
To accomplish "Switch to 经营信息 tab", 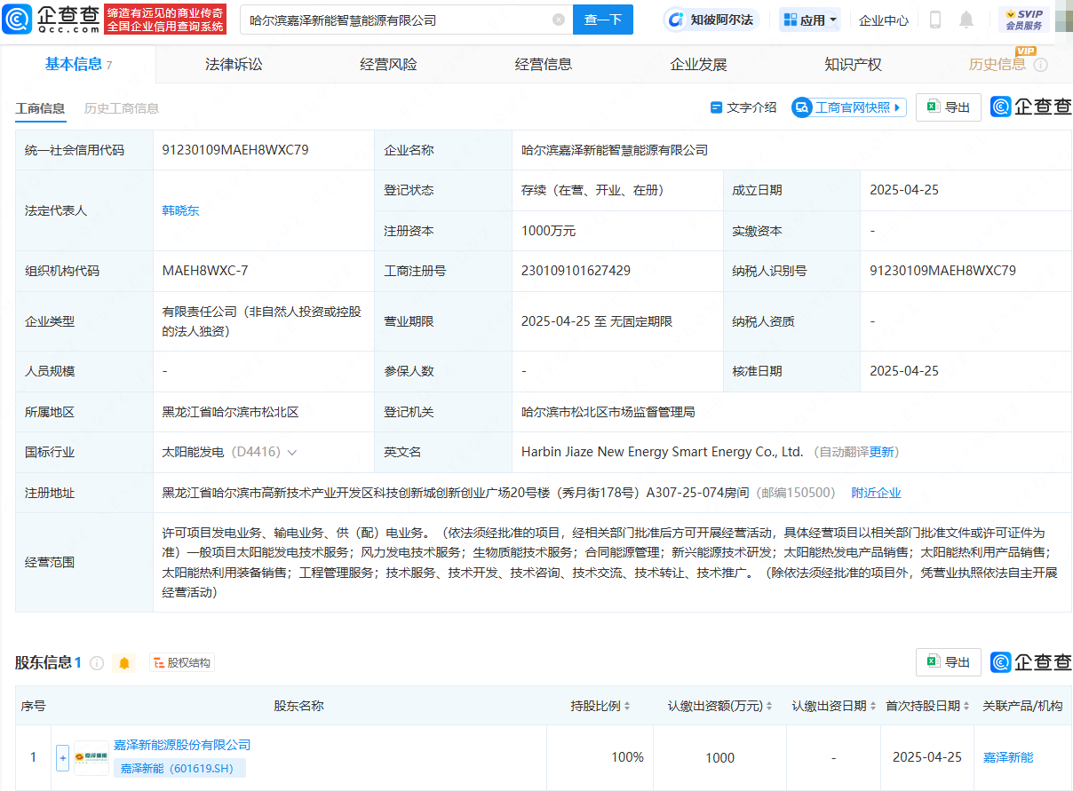I will point(544,64).
